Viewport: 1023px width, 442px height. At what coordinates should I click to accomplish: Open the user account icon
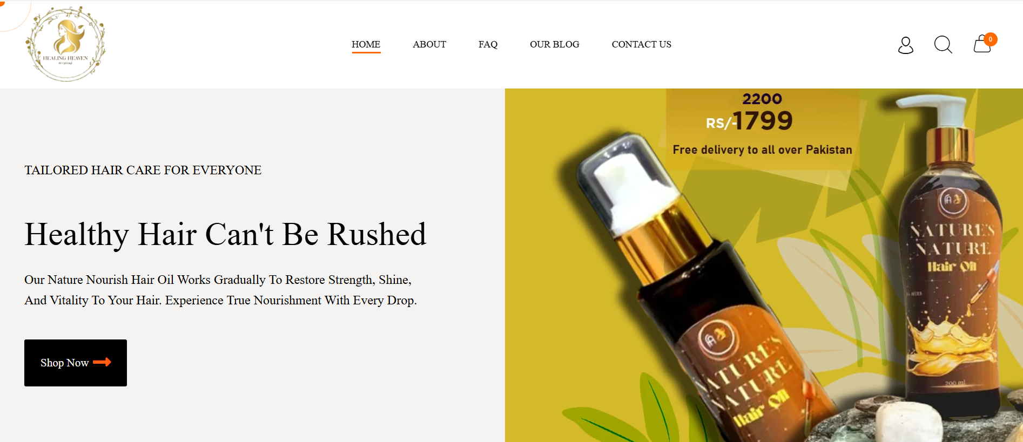[906, 45]
